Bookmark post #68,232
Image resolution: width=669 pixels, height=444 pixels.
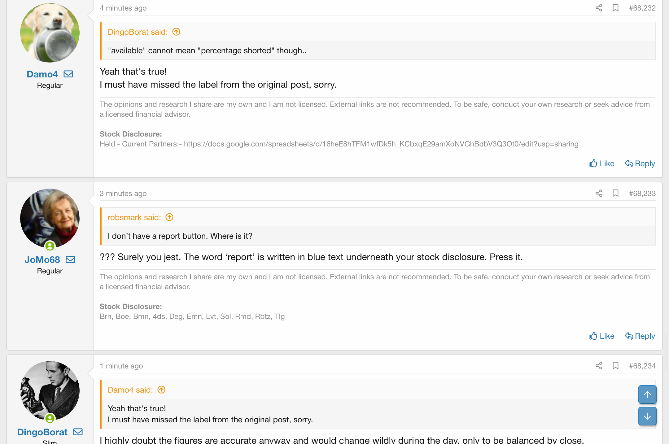[x=615, y=8]
